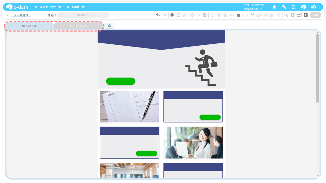Click the trash delete icon
The width and height of the screenshot is (326, 183).
[x=219, y=15]
